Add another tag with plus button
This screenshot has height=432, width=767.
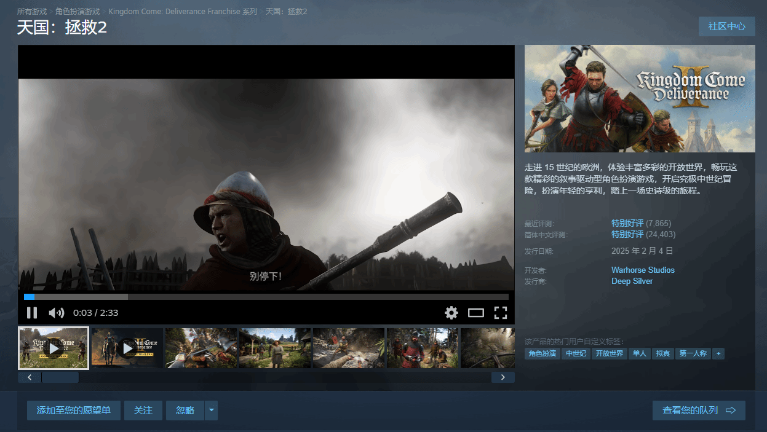point(718,353)
